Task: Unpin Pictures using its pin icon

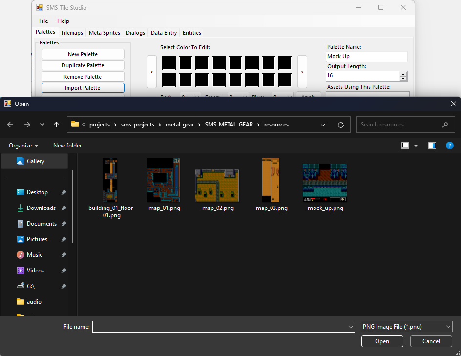Action: point(63,239)
